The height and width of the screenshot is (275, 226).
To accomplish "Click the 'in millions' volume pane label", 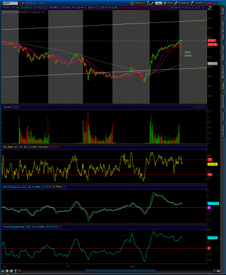I will click(199, 107).
